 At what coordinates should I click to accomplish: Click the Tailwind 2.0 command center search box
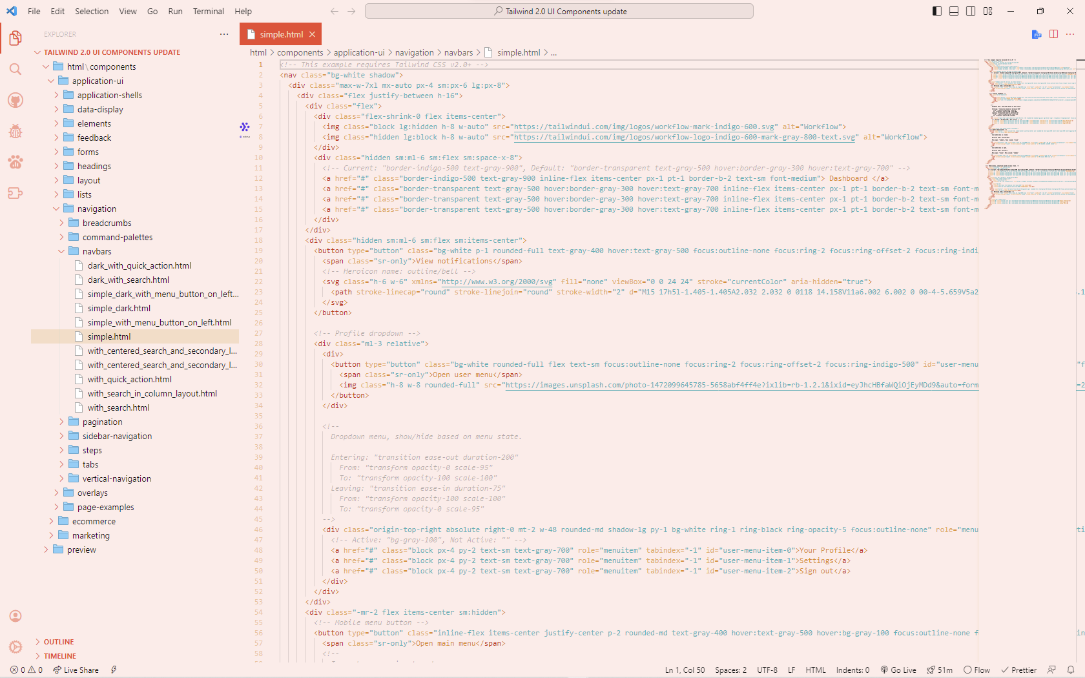[559, 11]
